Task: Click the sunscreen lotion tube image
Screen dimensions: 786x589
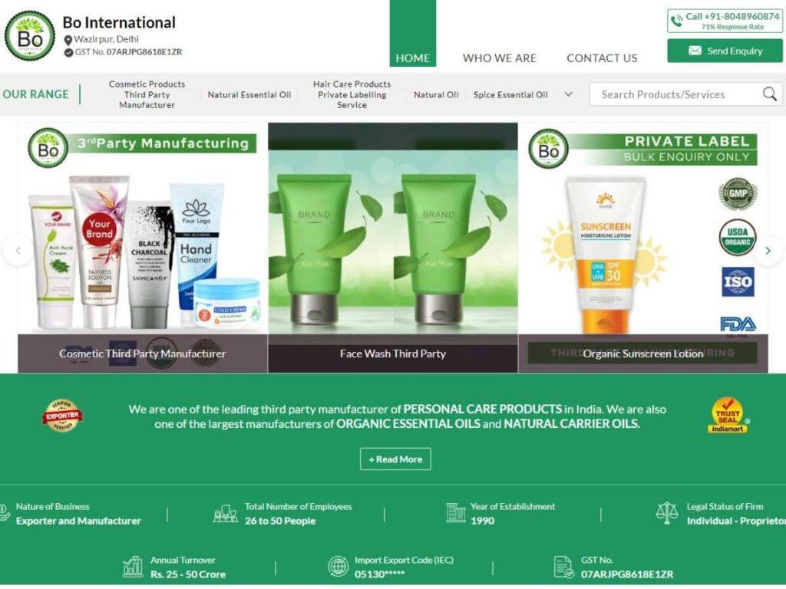Action: point(606,255)
